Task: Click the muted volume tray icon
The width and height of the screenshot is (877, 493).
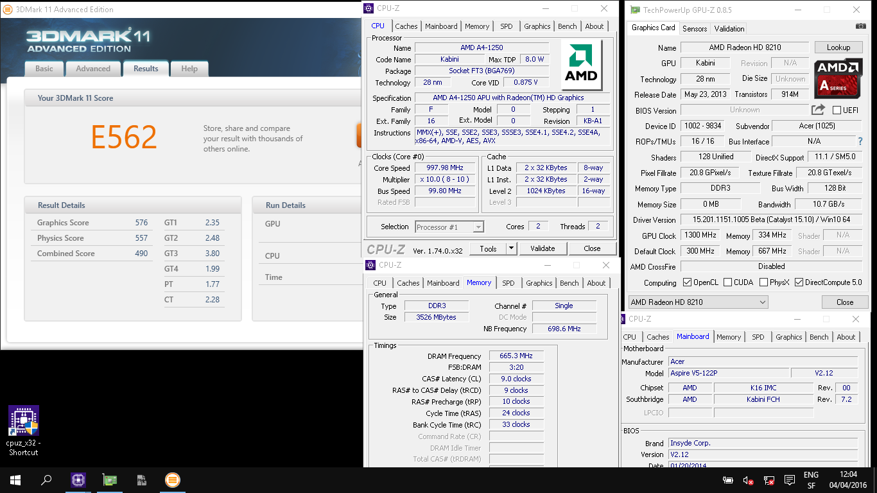Action: 748,480
